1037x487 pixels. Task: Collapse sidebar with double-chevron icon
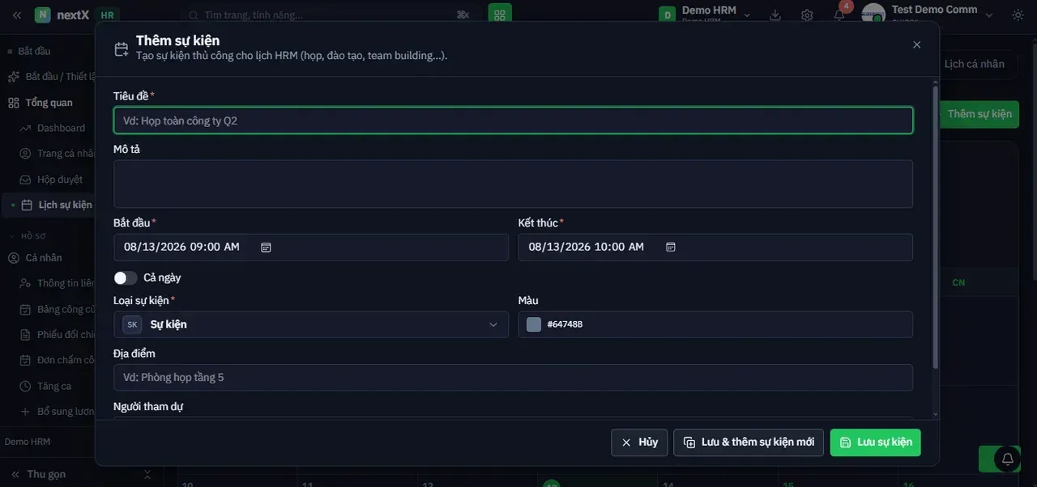[x=16, y=15]
